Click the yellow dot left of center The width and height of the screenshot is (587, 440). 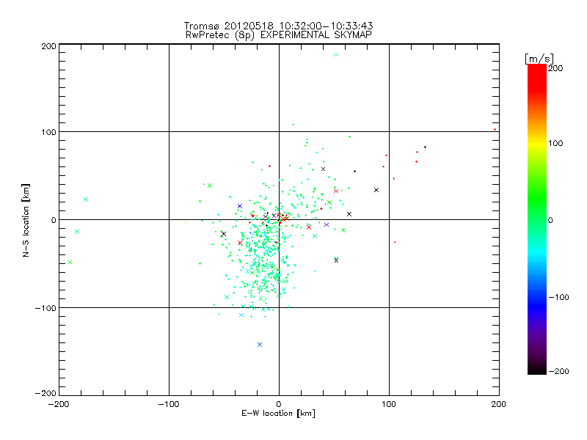186,222
